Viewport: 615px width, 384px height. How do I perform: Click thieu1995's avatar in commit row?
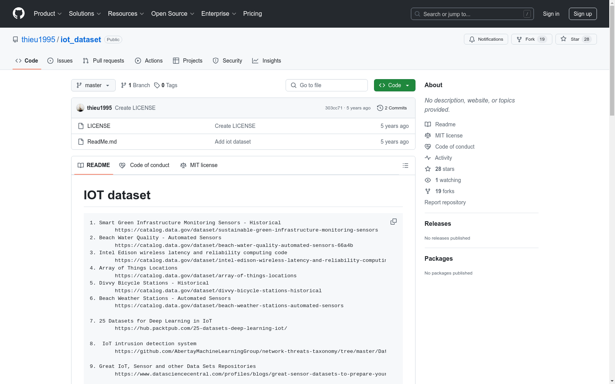pos(80,108)
